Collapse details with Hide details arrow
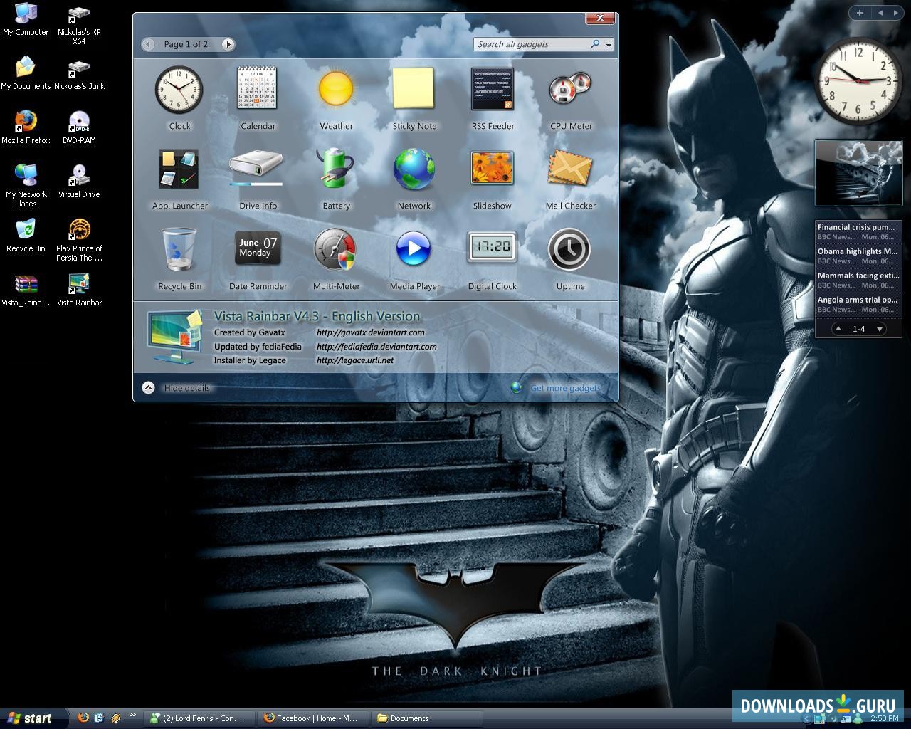The height and width of the screenshot is (729, 911). coord(148,388)
